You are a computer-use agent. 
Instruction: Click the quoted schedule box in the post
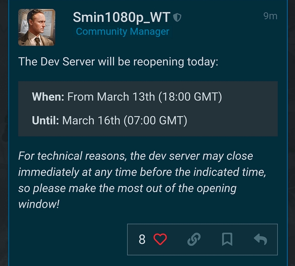point(147,108)
